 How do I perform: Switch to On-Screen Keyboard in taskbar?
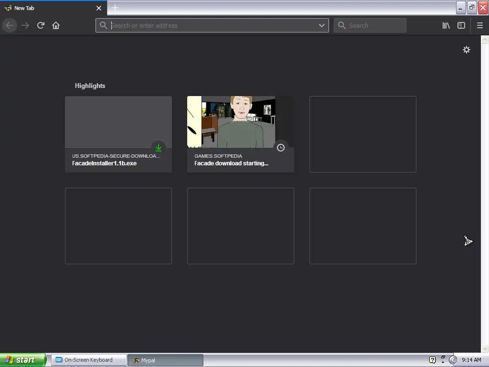tap(88, 360)
